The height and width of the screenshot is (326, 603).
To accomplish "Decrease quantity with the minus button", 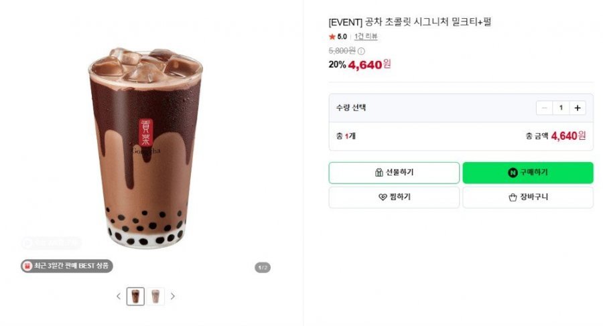I will [544, 108].
